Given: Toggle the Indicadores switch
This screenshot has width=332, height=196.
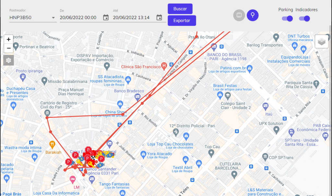Looking at the screenshot, I should [x=304, y=18].
